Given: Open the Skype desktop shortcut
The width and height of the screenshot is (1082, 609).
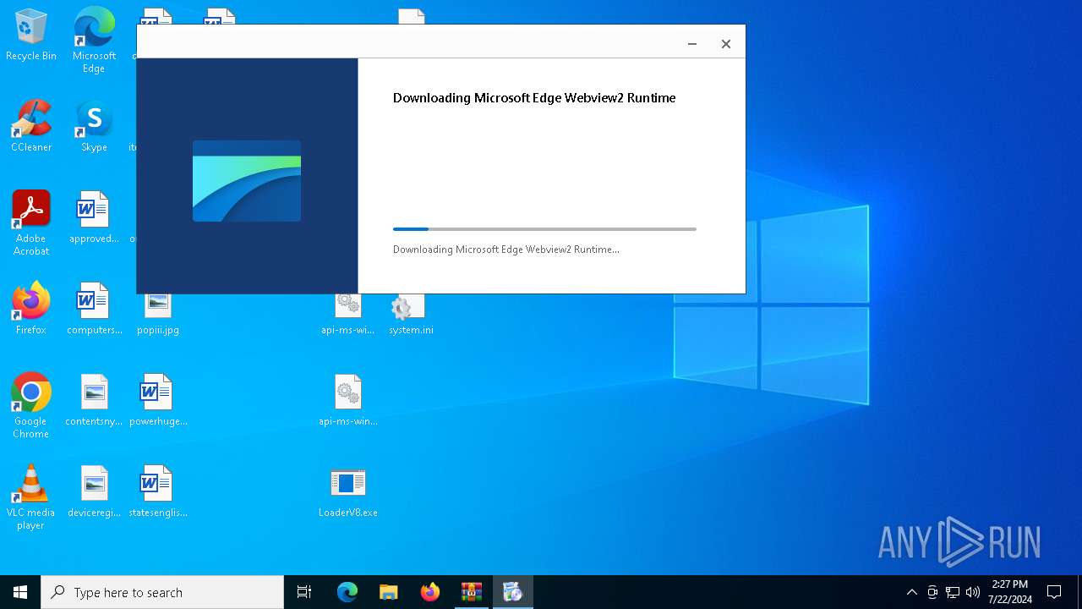Looking at the screenshot, I should (x=94, y=127).
